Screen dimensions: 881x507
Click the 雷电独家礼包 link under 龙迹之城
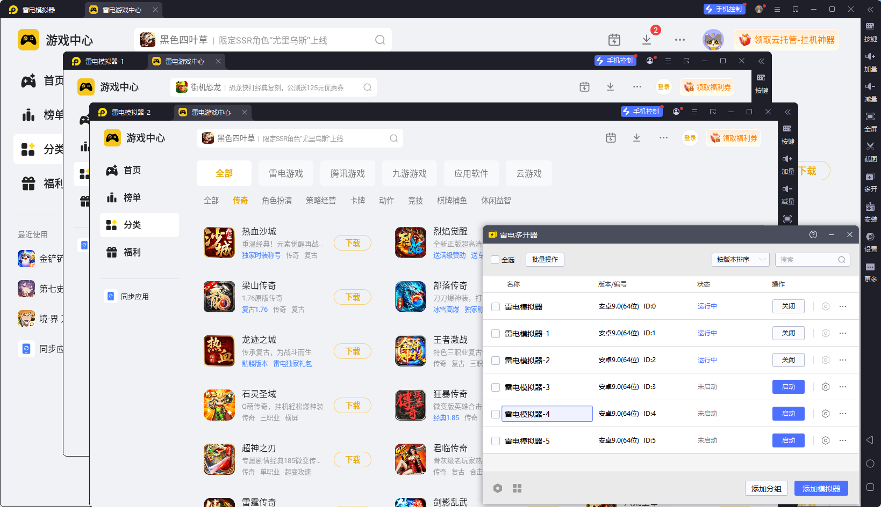coord(292,364)
